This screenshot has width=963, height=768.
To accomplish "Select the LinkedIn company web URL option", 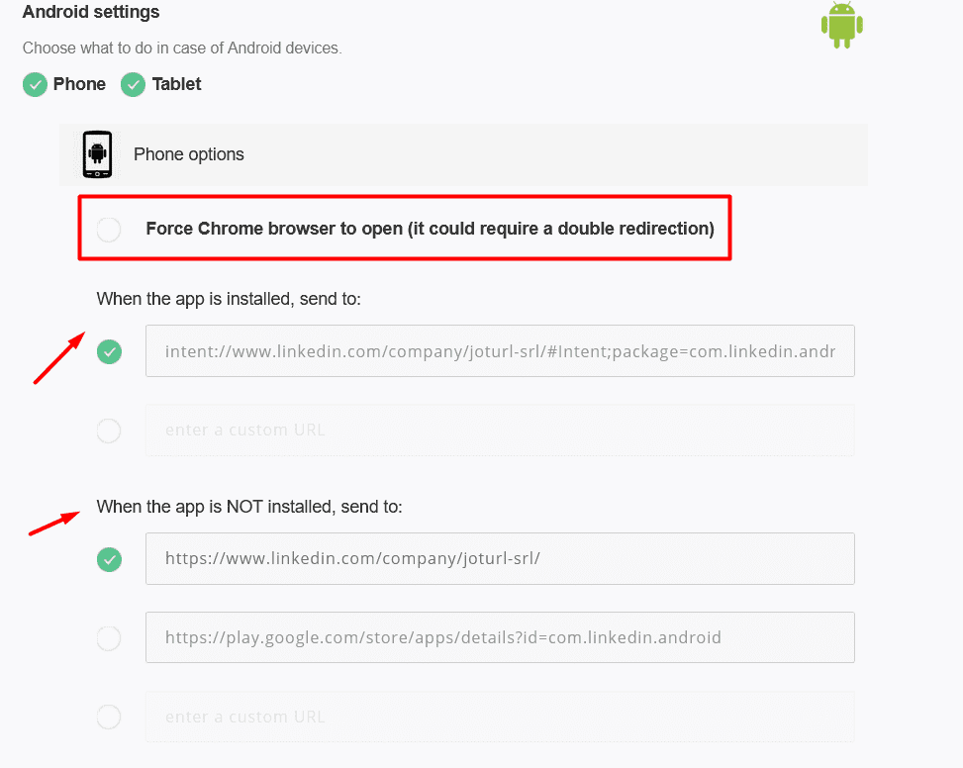I will 109,559.
